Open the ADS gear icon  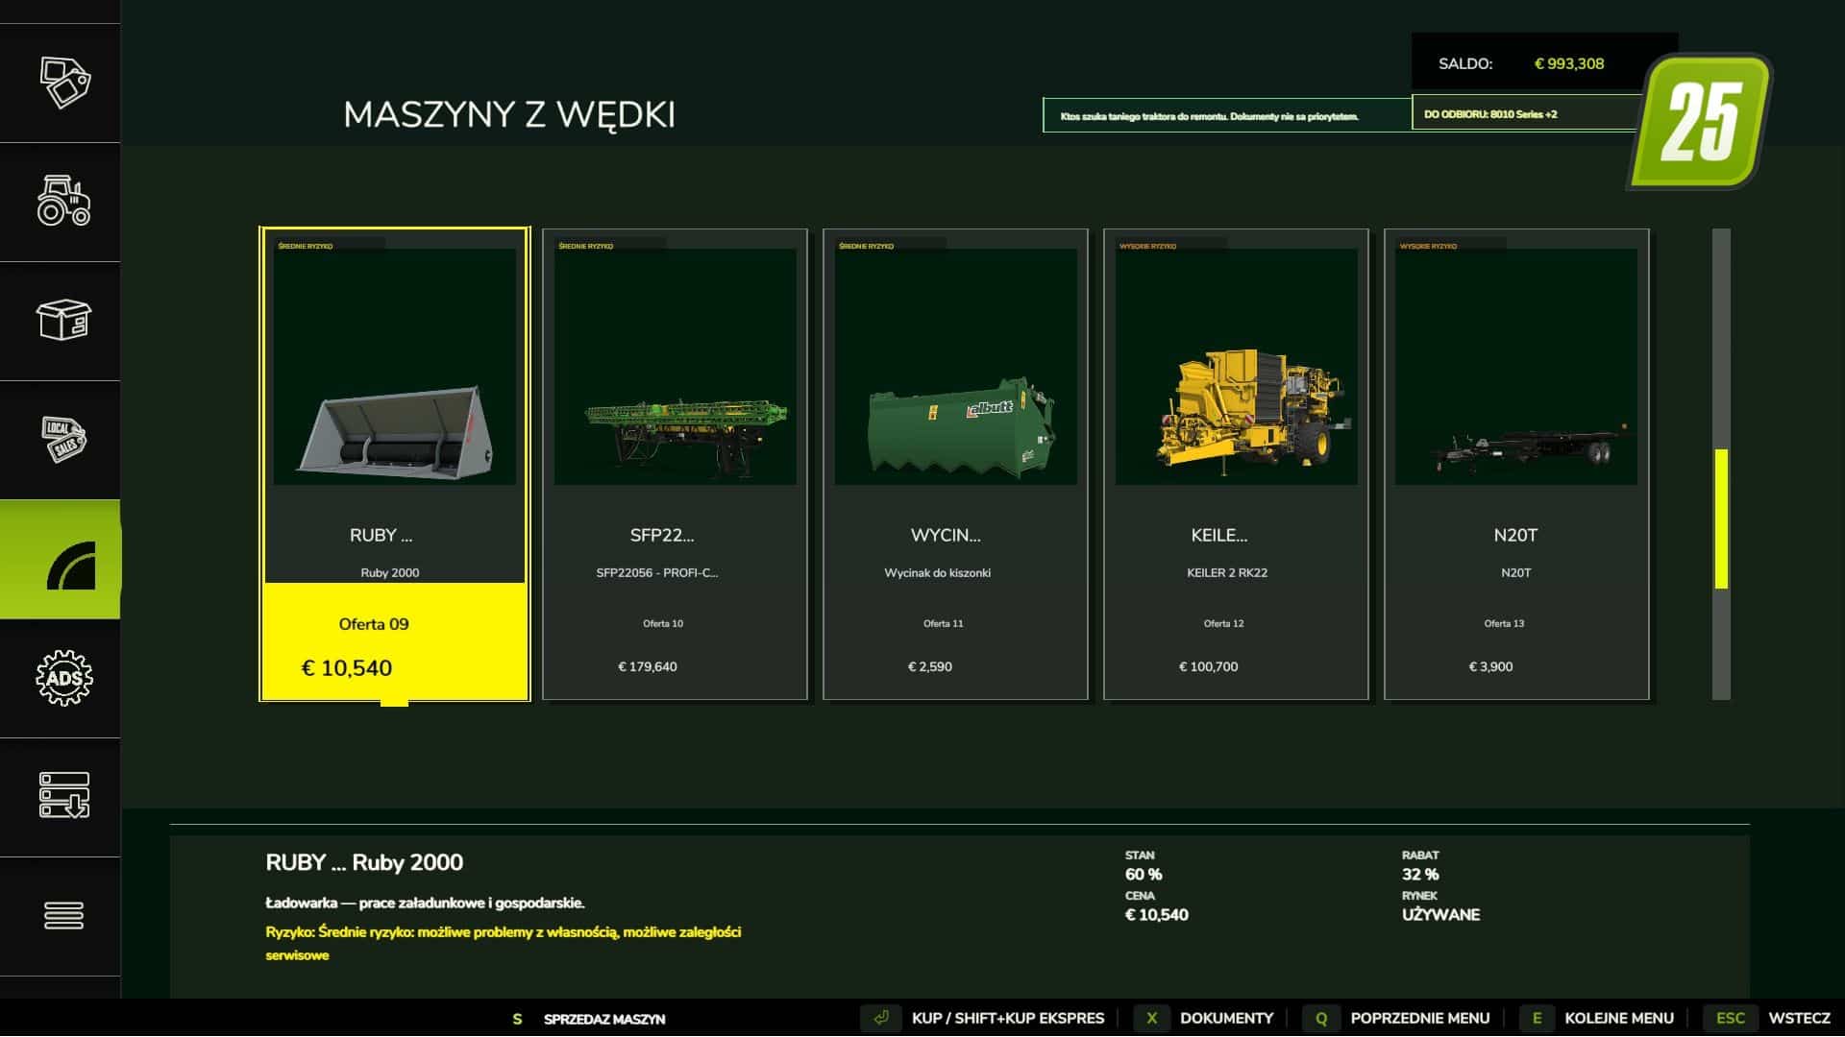coord(63,678)
